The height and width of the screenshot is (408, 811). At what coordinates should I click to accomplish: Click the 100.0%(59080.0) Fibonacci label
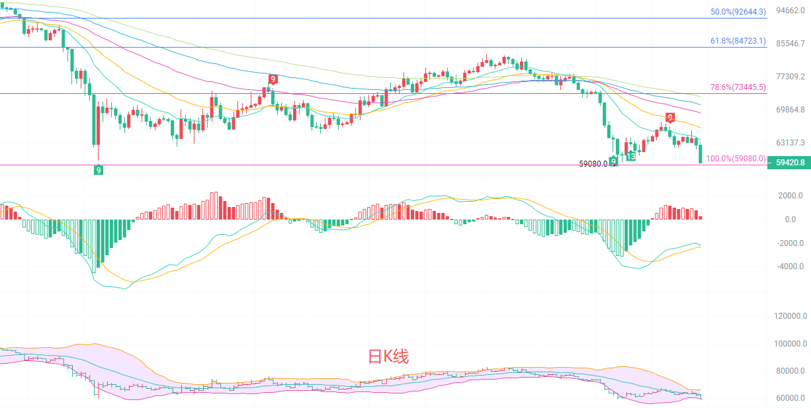point(736,159)
